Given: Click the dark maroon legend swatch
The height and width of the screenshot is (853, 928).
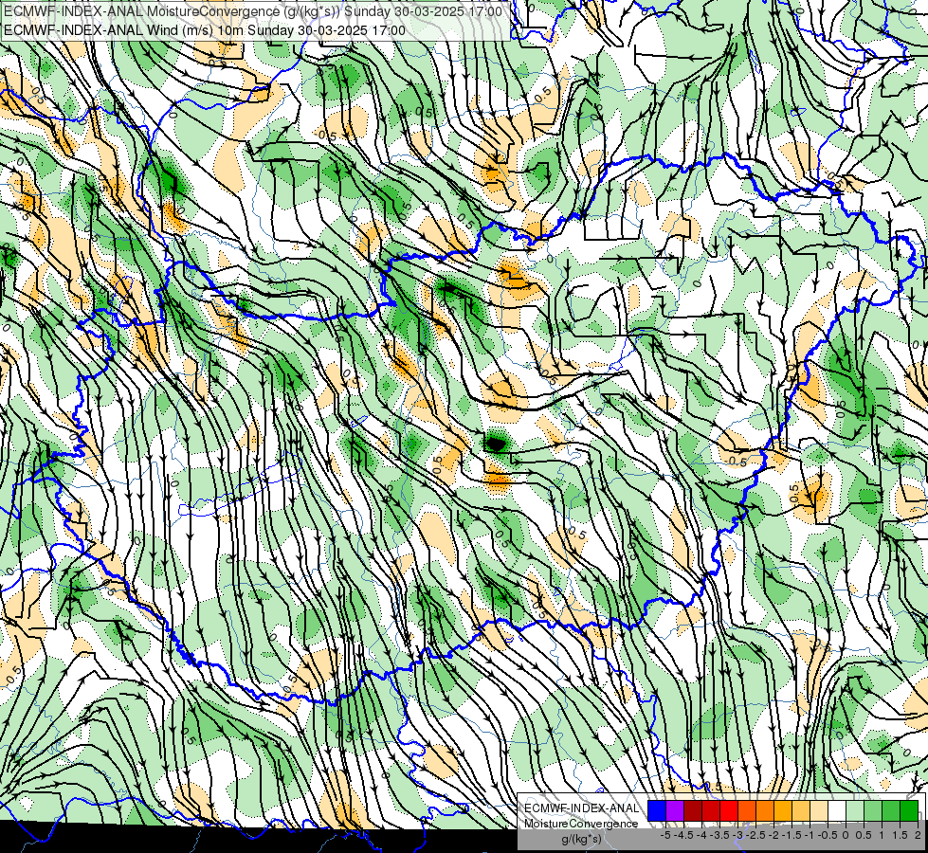Looking at the screenshot, I should [x=693, y=811].
